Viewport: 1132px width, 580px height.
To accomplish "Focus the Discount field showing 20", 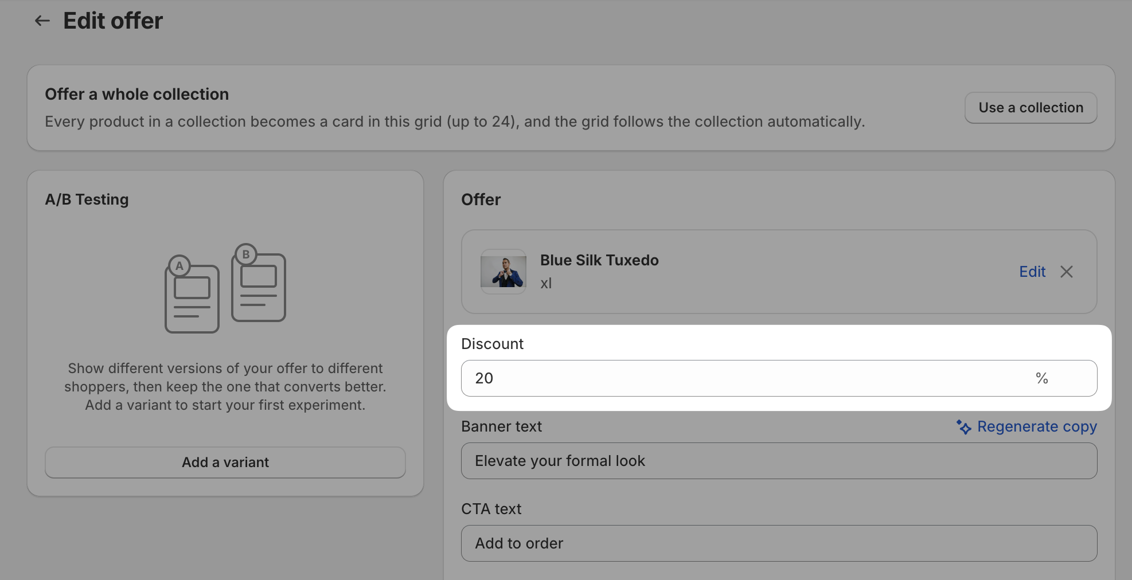I will (x=779, y=378).
